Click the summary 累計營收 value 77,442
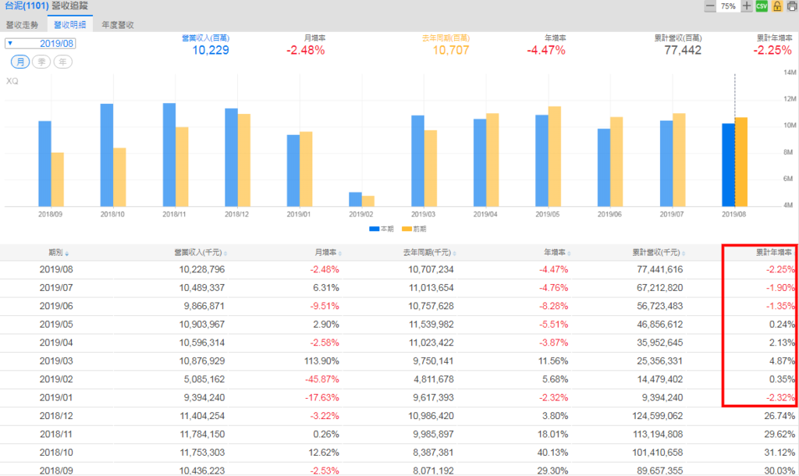 click(x=683, y=50)
